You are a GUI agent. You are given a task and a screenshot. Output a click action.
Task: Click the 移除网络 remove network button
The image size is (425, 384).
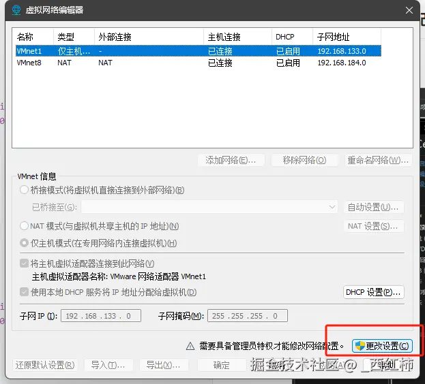point(305,160)
